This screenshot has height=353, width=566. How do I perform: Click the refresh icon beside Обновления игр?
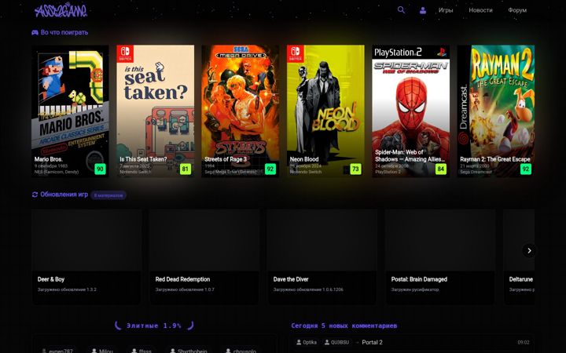[35, 195]
